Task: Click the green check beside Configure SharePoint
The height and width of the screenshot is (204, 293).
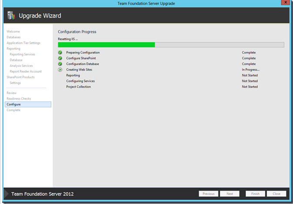Action: click(60, 58)
